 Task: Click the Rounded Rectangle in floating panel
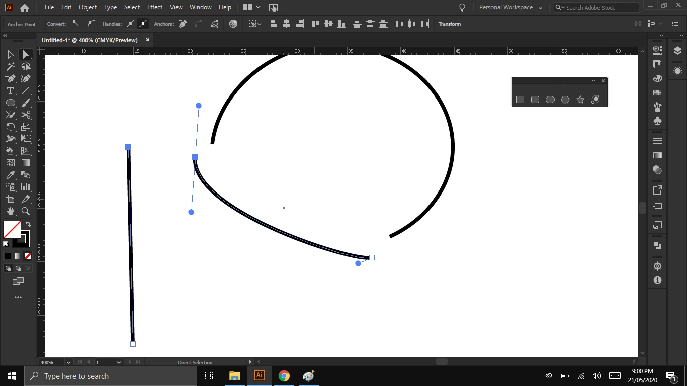point(535,100)
